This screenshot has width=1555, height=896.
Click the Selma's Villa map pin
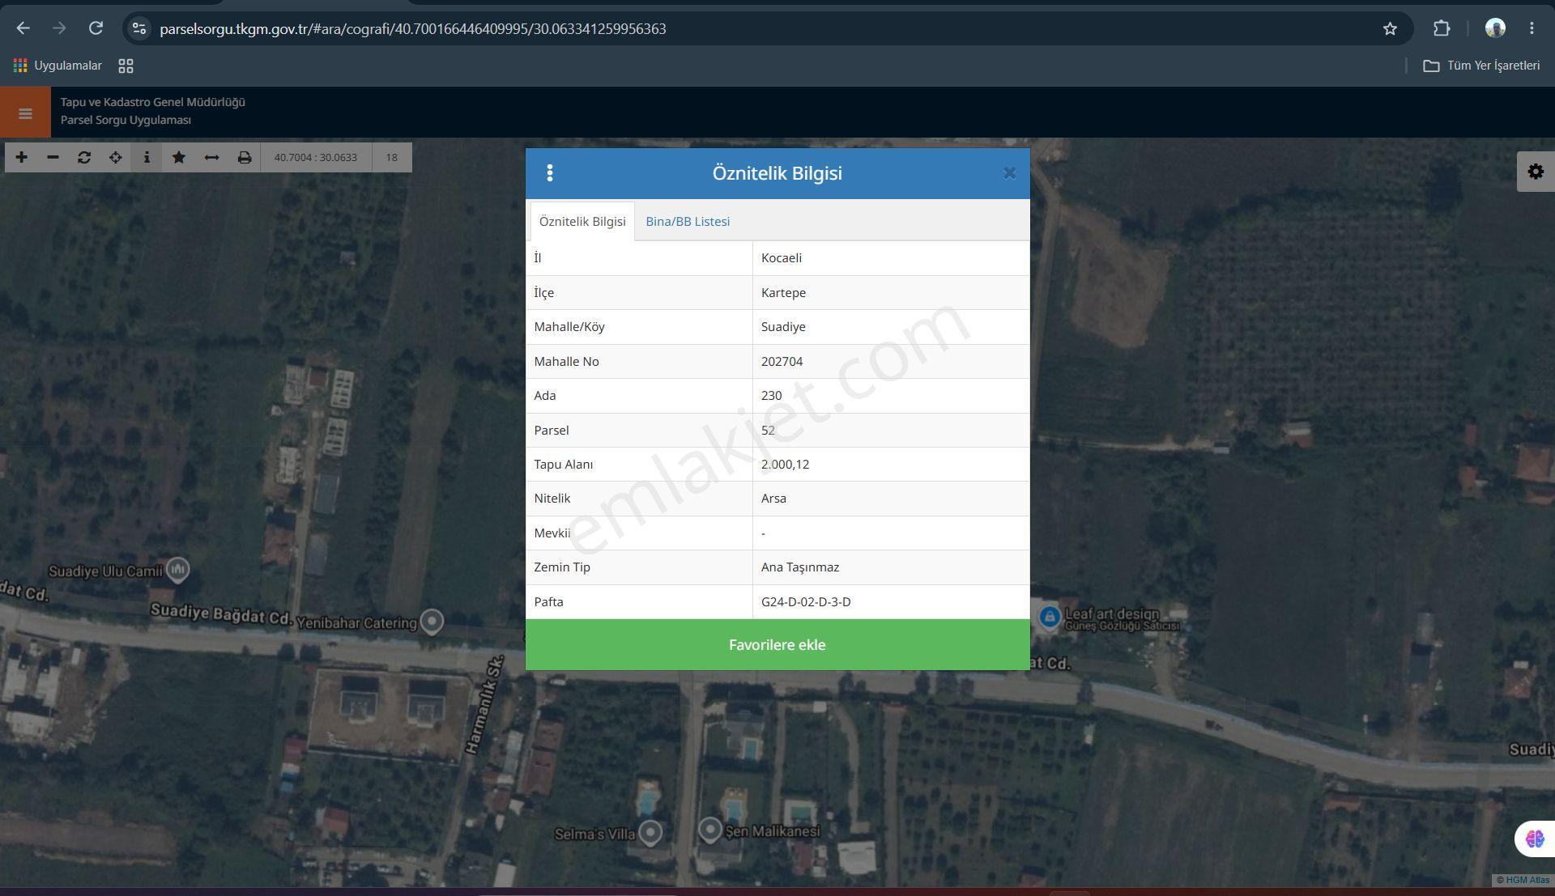[650, 832]
